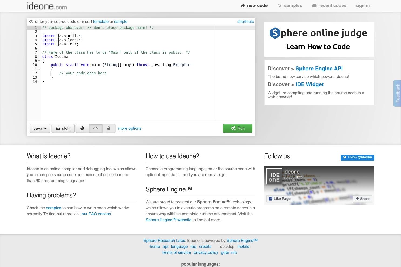Screen dimensions: 401x267
Task: Click the Follow @ideone Twitter button
Action: pyautogui.click(x=357, y=158)
